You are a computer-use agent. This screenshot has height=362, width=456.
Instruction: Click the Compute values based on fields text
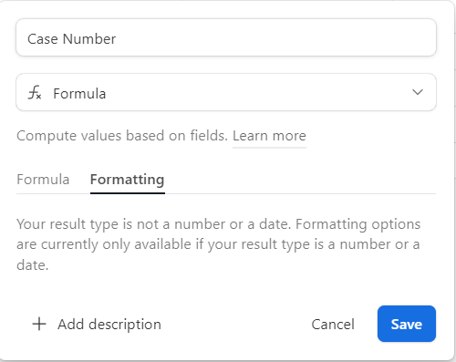coord(122,136)
